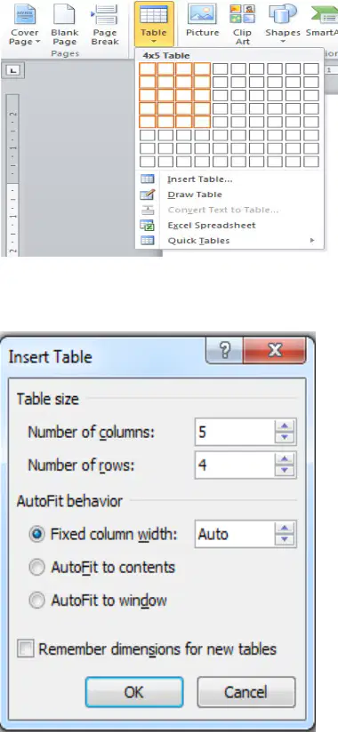Click the Cover Page icon
This screenshot has width=338, height=732.
pos(25,14)
